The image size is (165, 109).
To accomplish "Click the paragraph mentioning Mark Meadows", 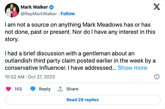I will pos(80,32).
